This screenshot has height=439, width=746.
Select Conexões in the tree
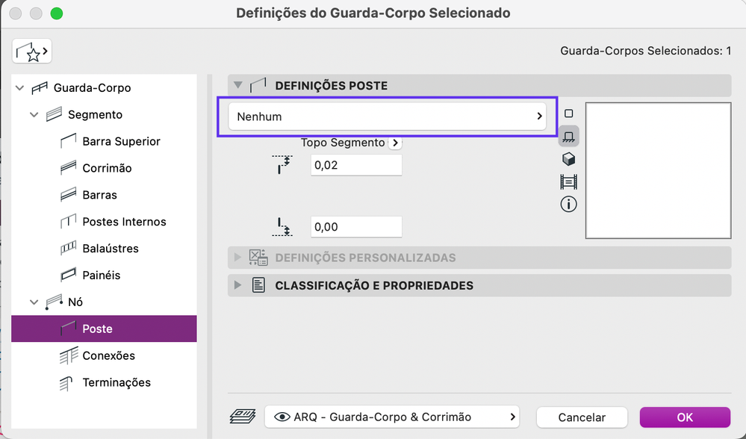click(x=108, y=355)
